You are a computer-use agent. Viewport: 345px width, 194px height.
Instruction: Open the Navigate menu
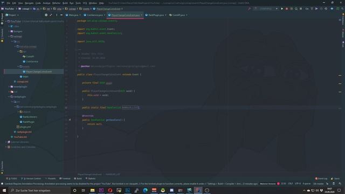[x=29, y=3]
